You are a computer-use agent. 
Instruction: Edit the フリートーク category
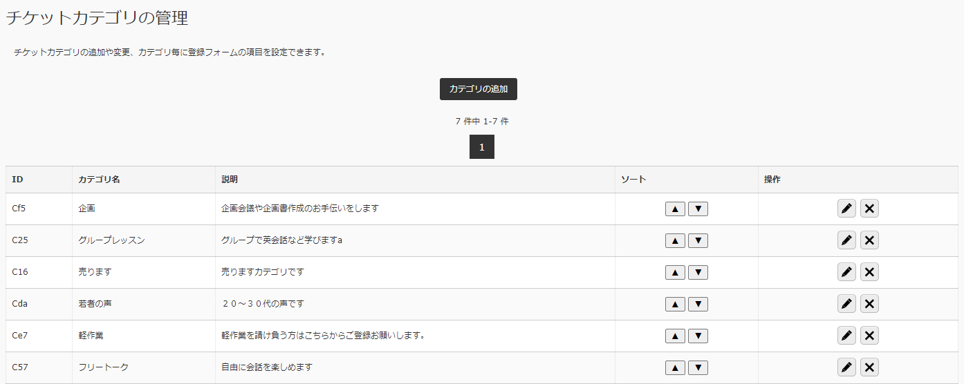tap(846, 367)
